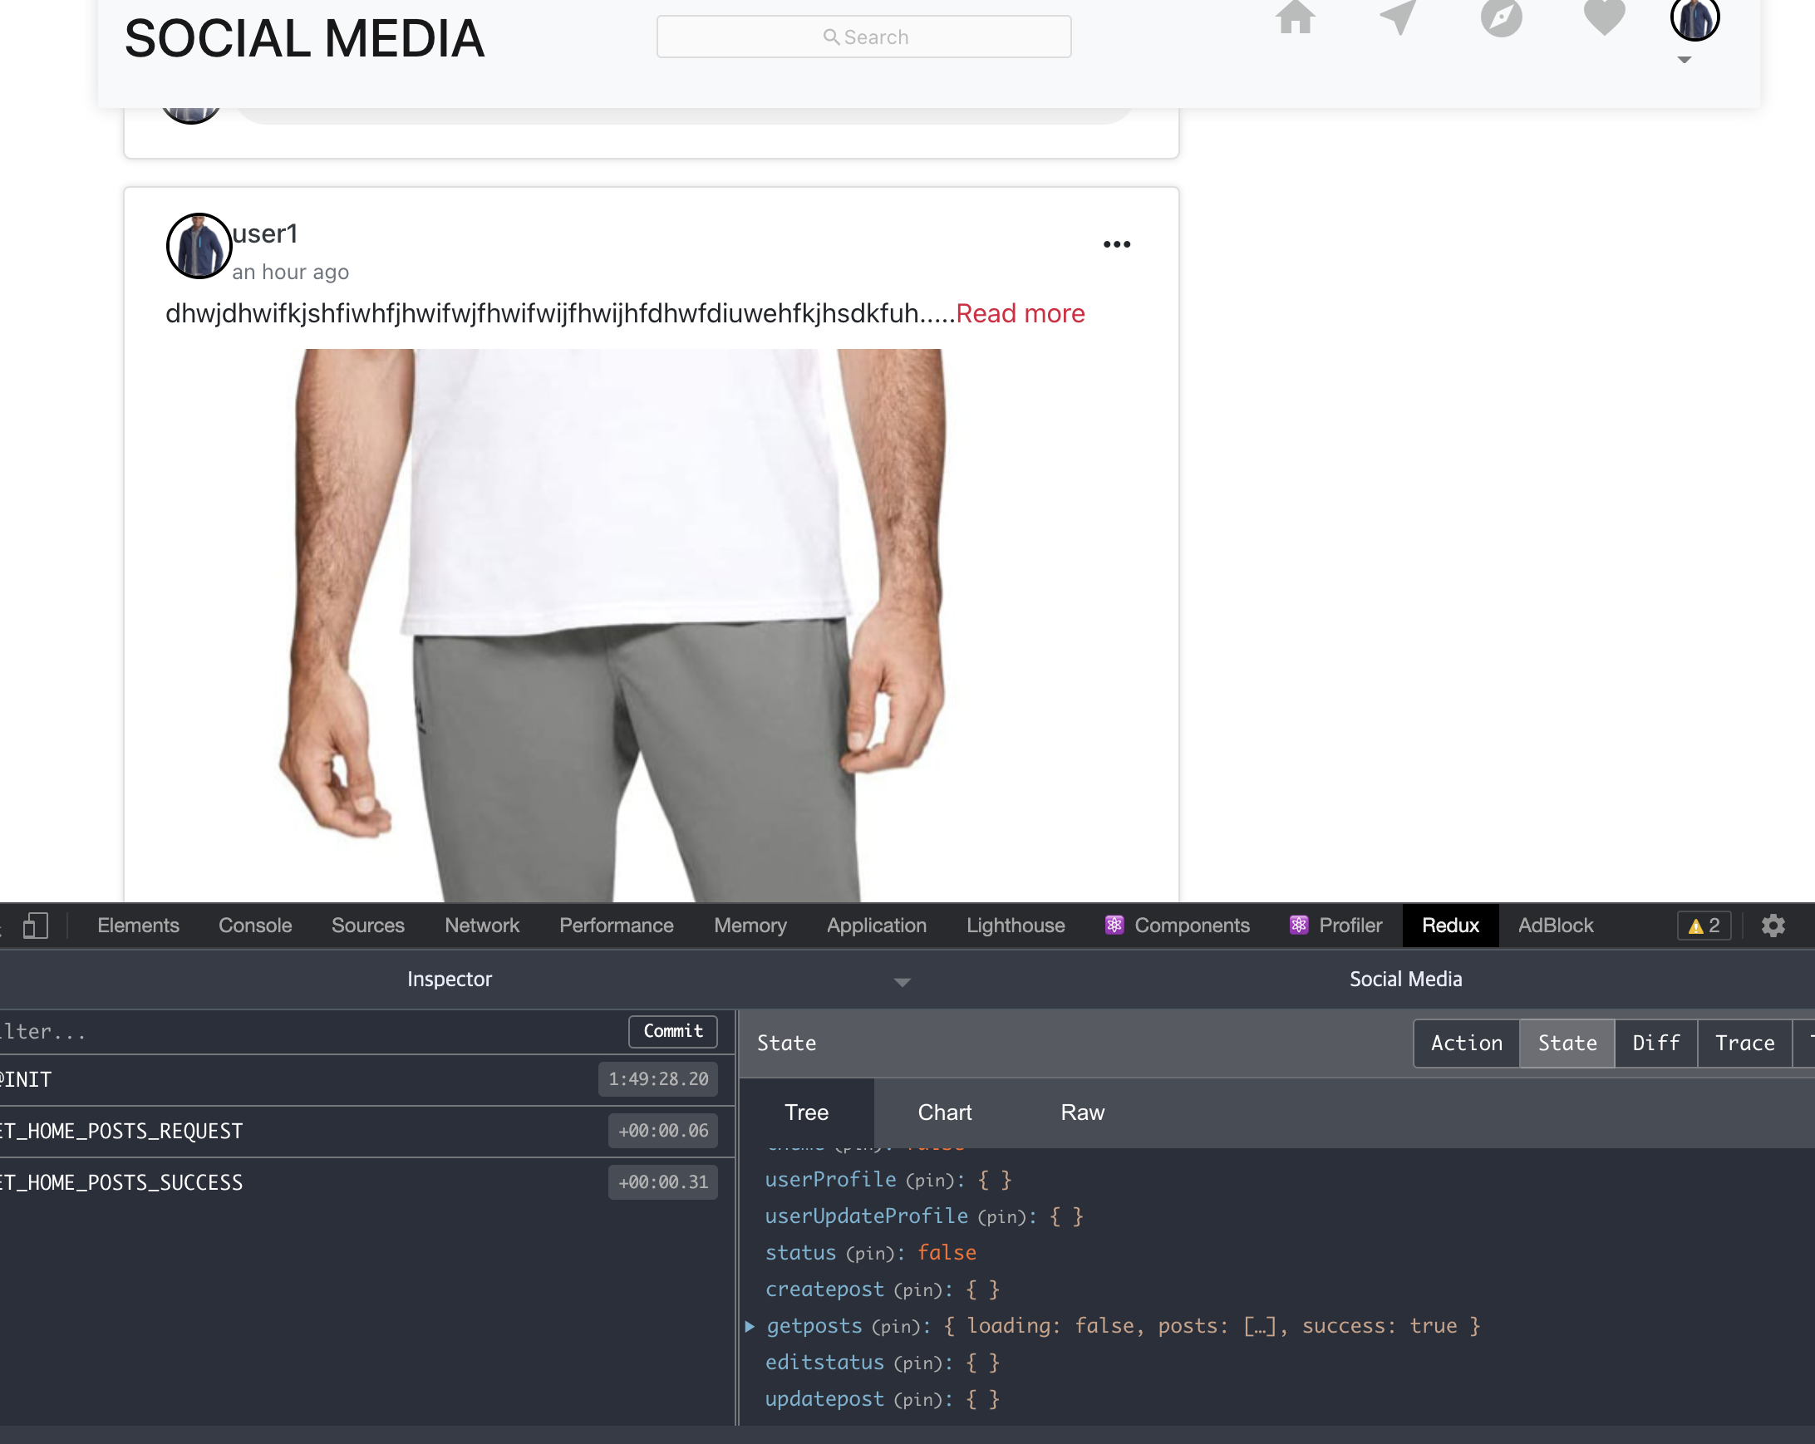Image resolution: width=1815 pixels, height=1444 pixels.
Task: Click the Read more link
Action: (x=1020, y=314)
